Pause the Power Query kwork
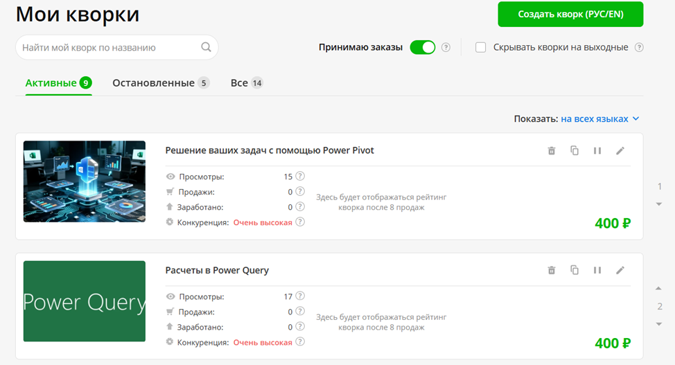The image size is (675, 365). (x=597, y=270)
